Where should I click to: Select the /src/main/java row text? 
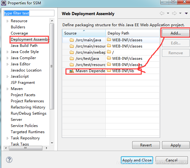pos(88,40)
